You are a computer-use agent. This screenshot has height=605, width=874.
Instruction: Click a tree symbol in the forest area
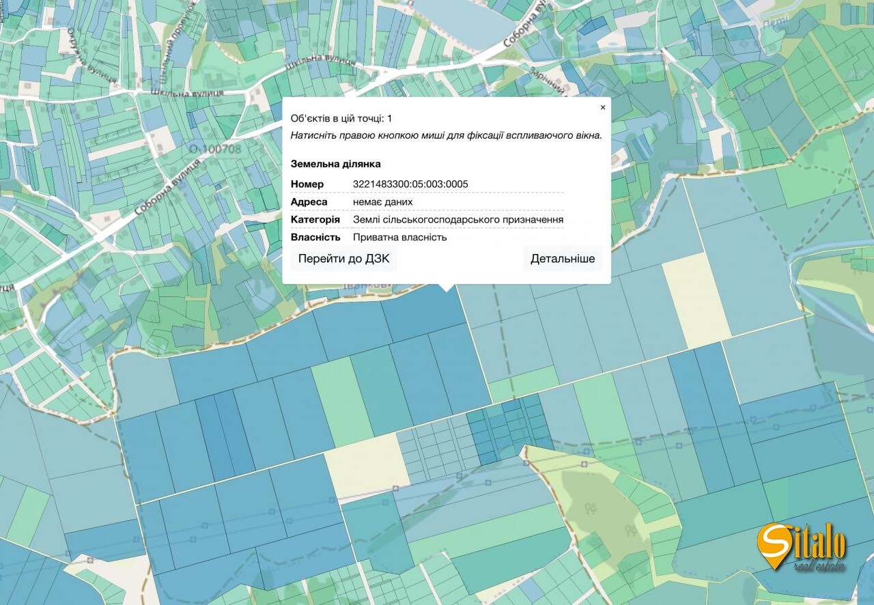[591, 509]
